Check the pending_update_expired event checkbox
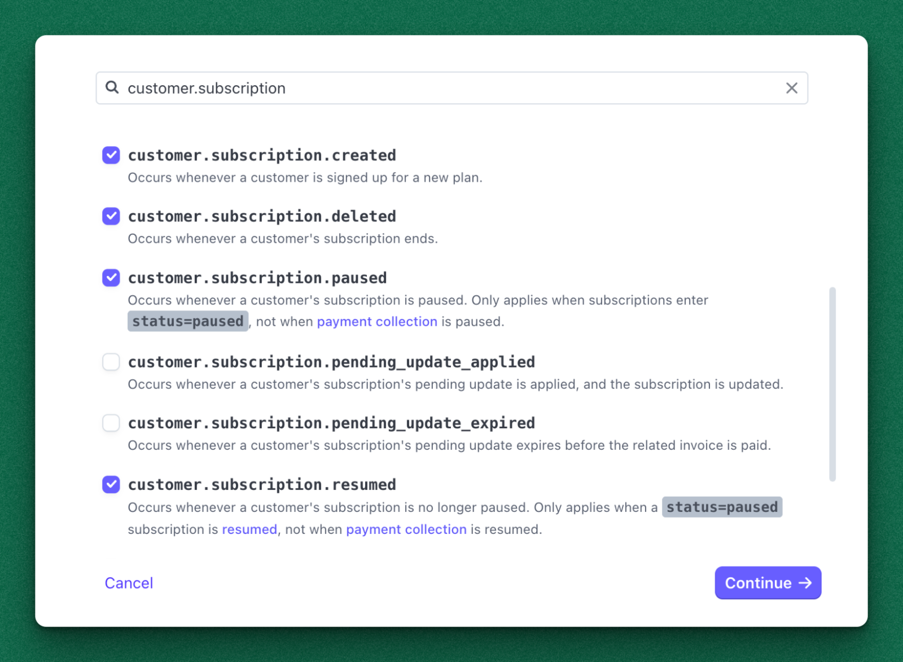This screenshot has height=662, width=903. click(x=111, y=423)
